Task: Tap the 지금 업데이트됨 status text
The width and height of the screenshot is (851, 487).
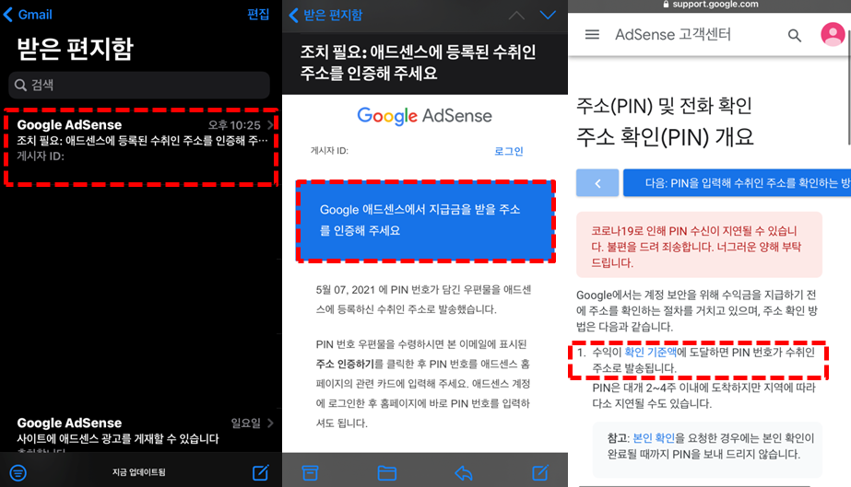Action: click(139, 472)
